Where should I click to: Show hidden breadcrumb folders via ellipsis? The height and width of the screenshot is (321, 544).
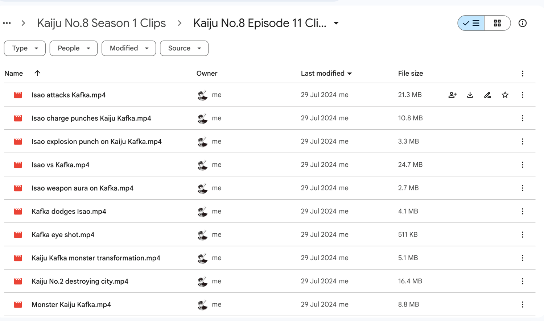[x=7, y=23]
